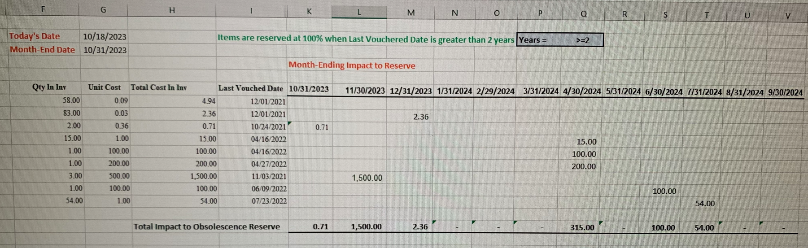Click the "Today's Date" label cell
808x248 pixels.
pos(35,36)
